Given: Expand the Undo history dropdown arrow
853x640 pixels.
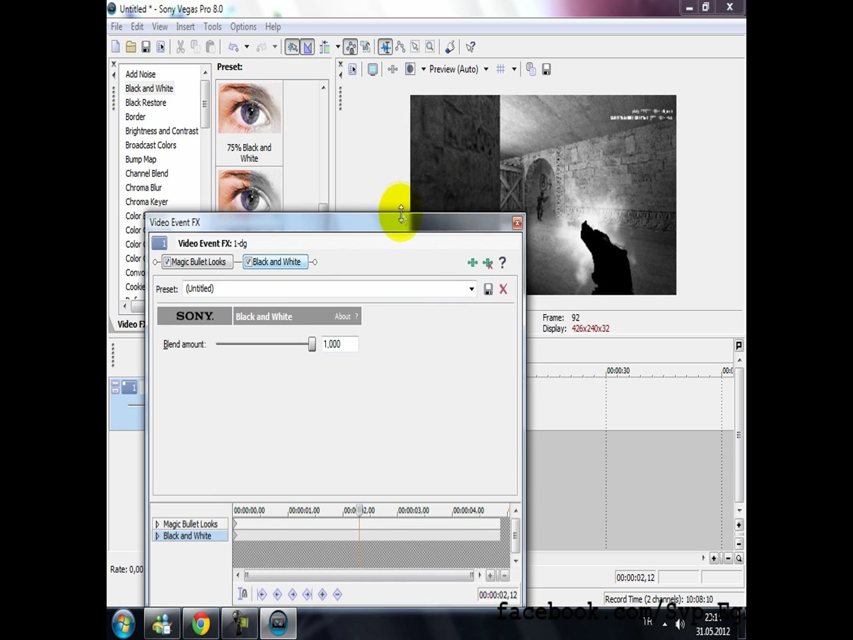Looking at the screenshot, I should [x=247, y=47].
